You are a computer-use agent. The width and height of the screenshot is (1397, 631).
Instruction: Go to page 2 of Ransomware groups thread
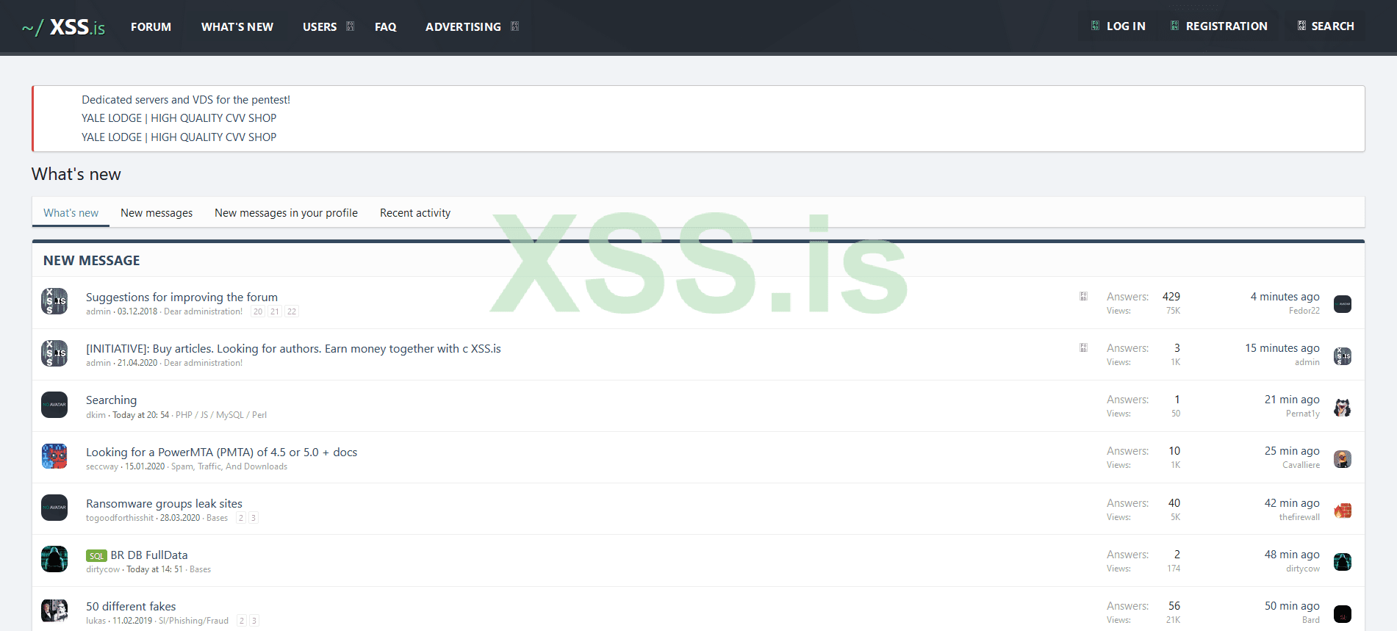(241, 518)
